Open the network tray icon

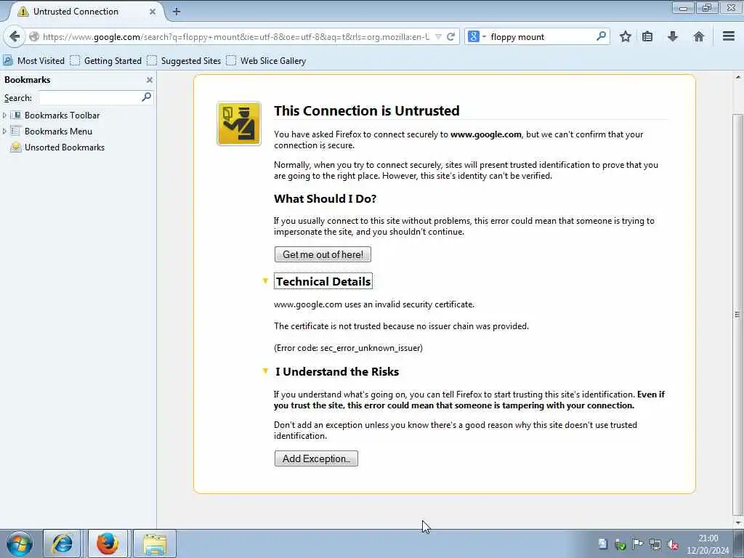(655, 544)
